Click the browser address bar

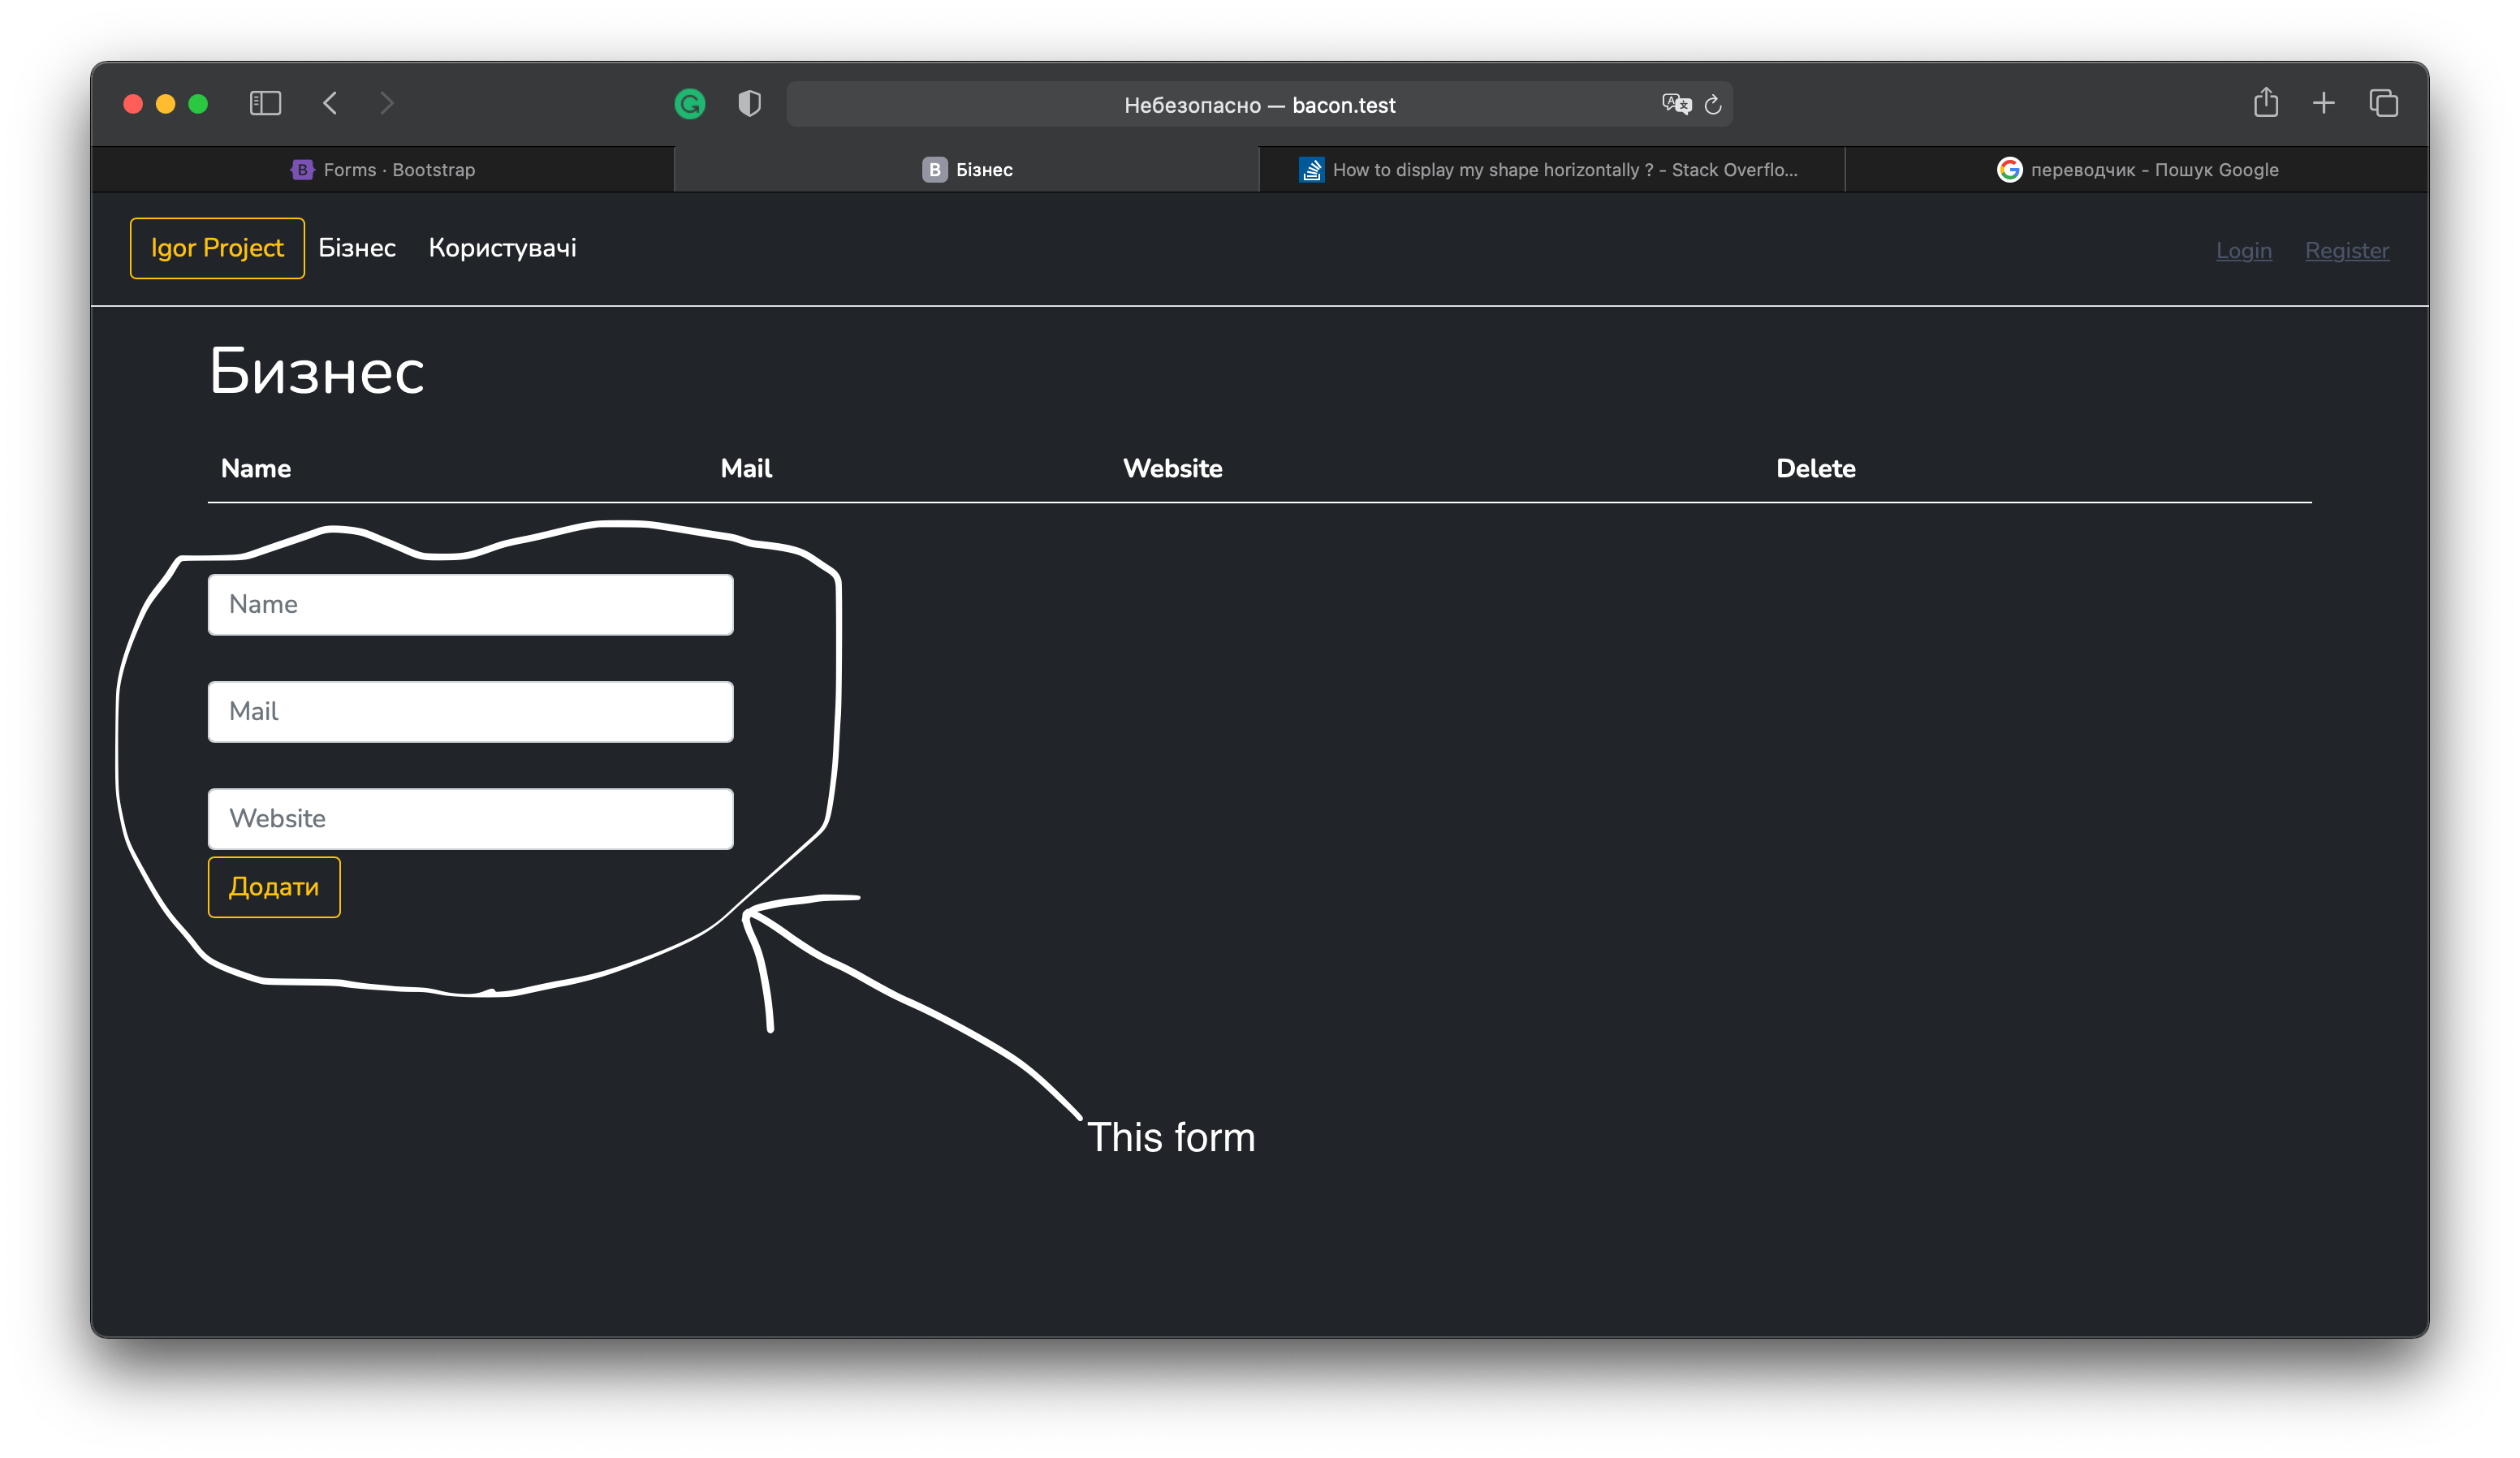click(x=1260, y=104)
